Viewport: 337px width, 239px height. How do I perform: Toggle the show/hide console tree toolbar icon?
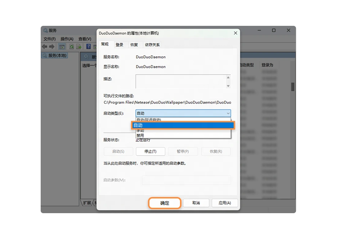pyautogui.click(x=62, y=47)
